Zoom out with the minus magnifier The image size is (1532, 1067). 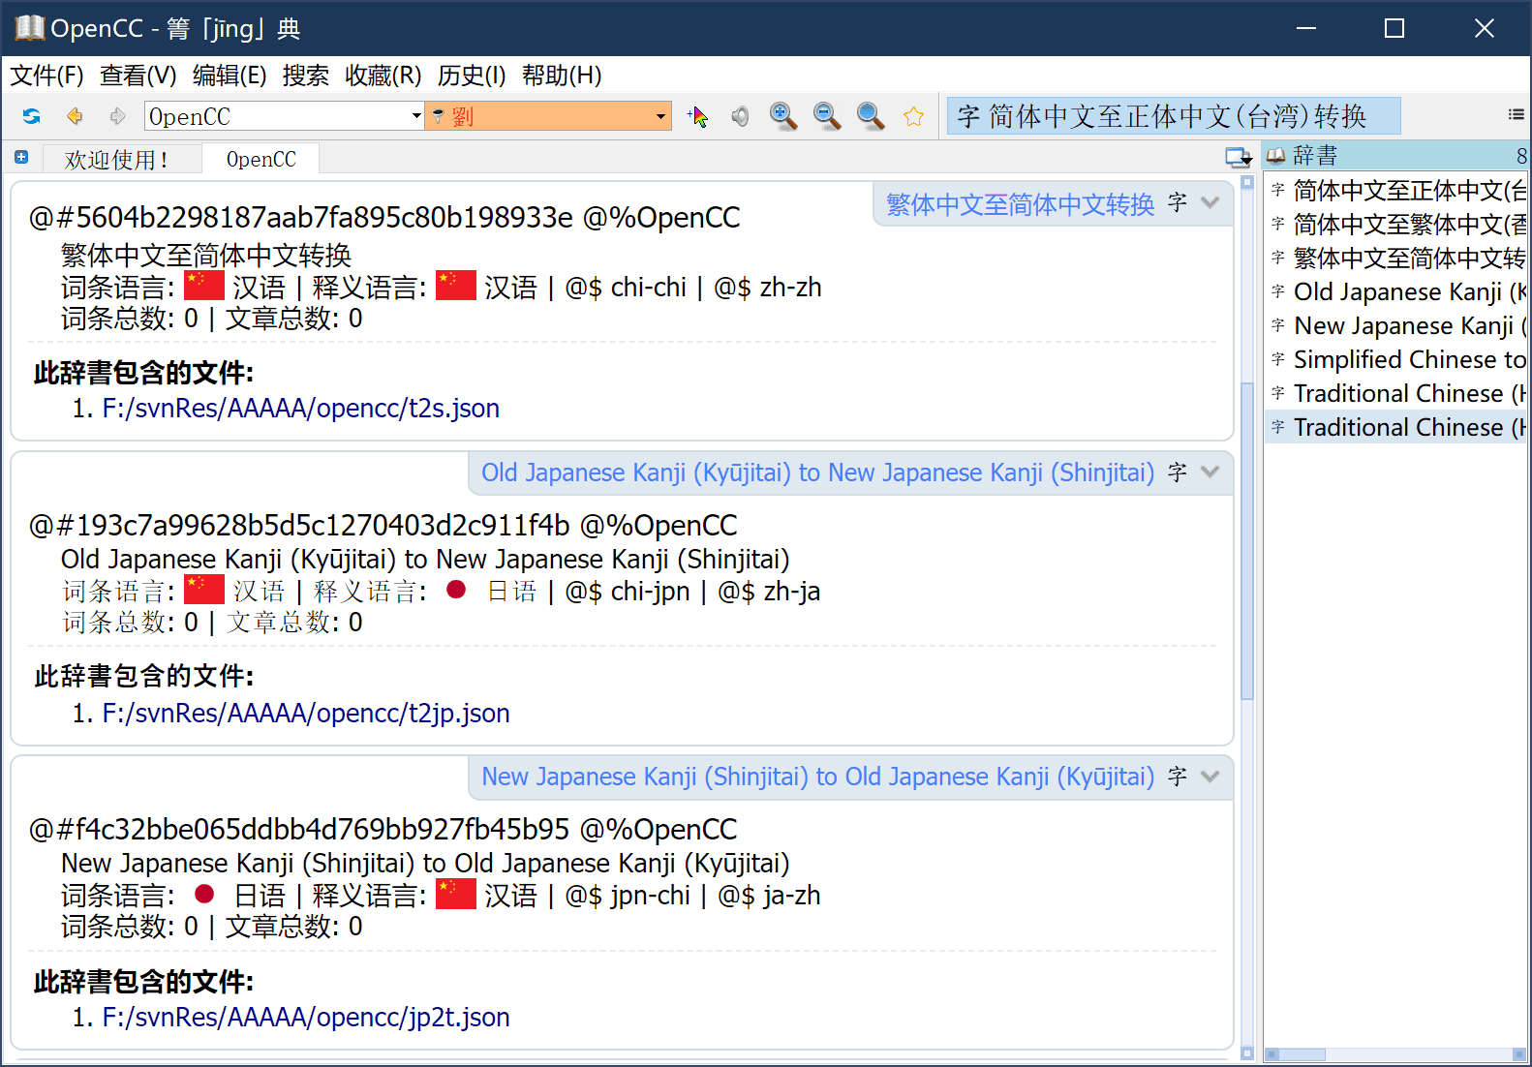pyautogui.click(x=826, y=116)
